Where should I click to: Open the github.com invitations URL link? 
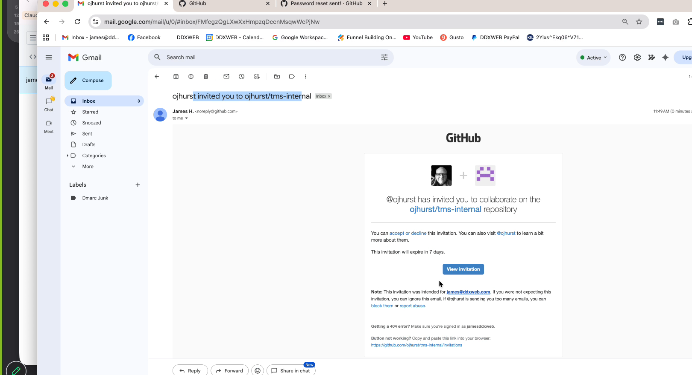[x=416, y=345]
